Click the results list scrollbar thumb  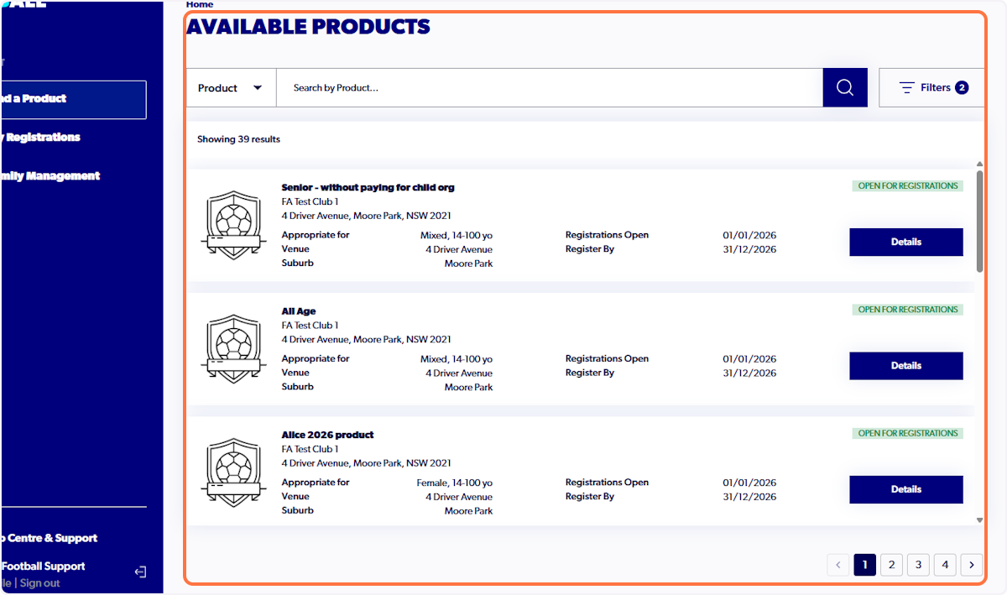pos(979,222)
